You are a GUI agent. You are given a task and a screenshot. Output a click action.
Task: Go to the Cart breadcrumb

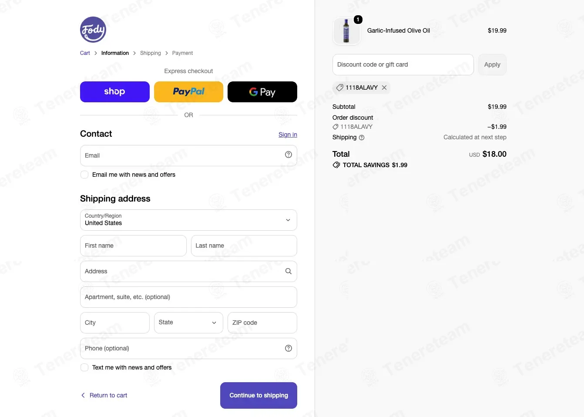85,53
